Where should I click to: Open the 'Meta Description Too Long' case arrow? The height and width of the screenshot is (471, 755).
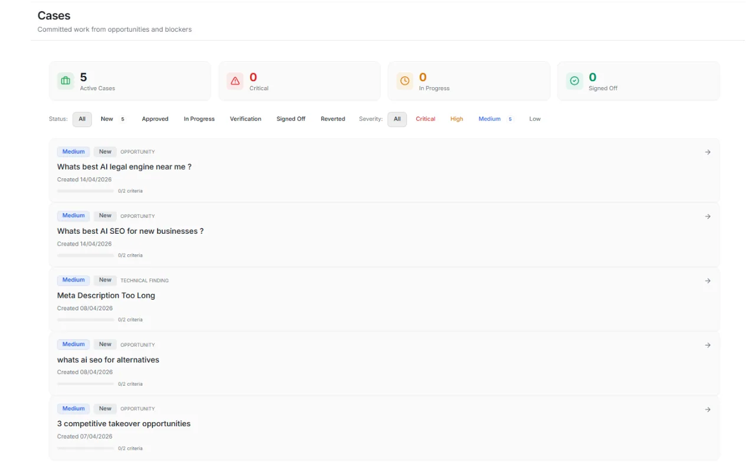(708, 281)
